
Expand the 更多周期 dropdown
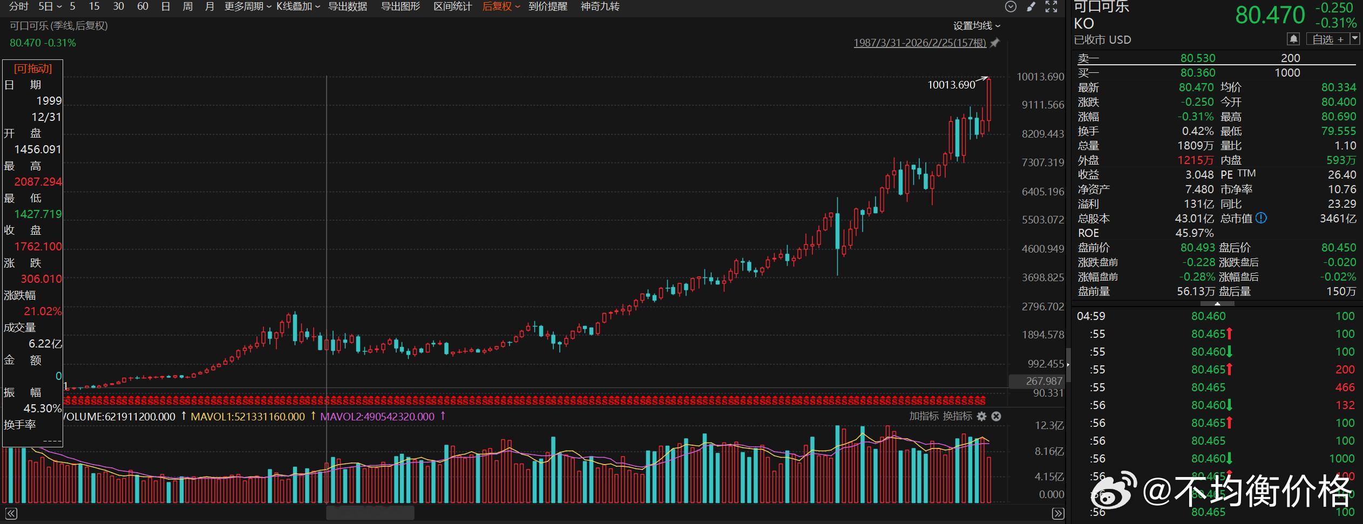click(x=248, y=6)
